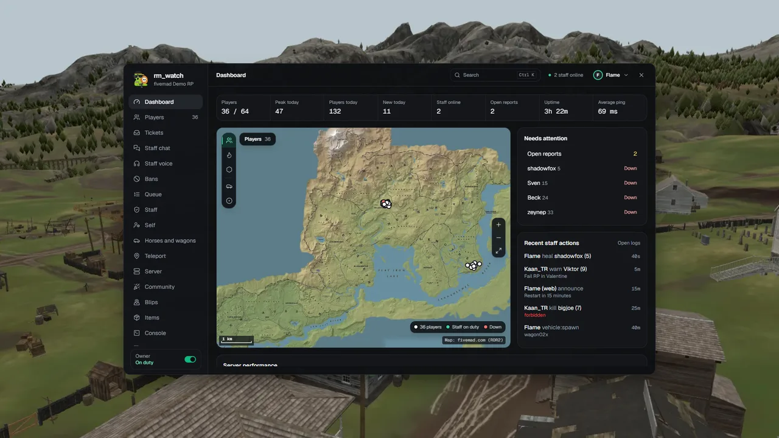Image resolution: width=779 pixels, height=438 pixels.
Task: Select the circle-dot target icon on map
Action: click(x=229, y=201)
